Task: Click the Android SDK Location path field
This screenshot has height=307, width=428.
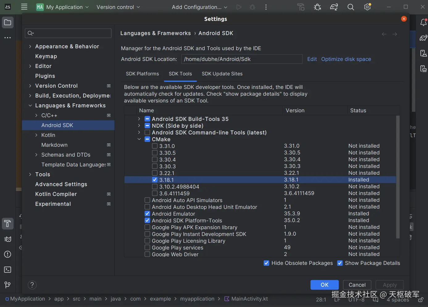Action: tap(242, 59)
